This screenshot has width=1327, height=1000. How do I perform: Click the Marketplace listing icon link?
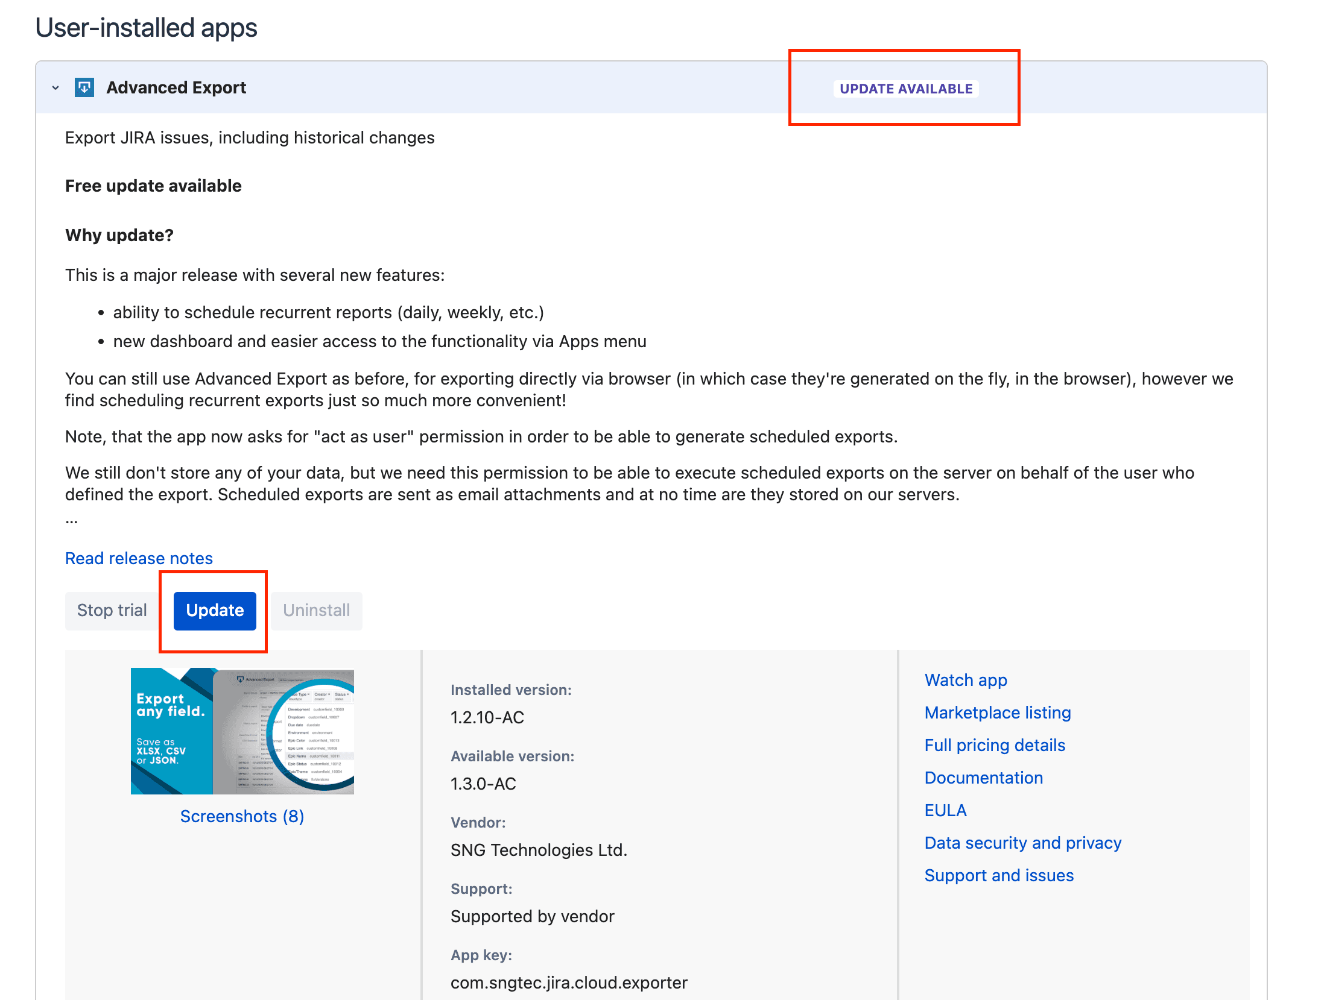(997, 711)
